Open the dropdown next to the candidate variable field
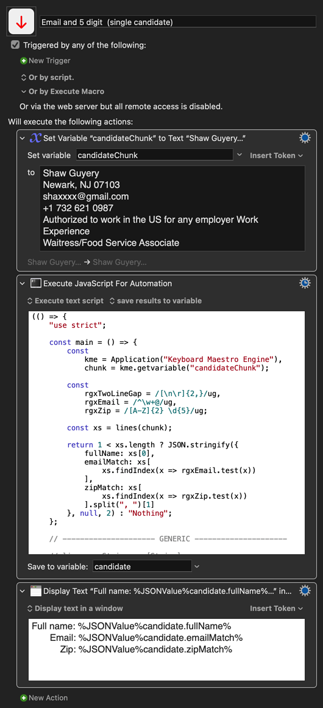This screenshot has width=323, height=708. pos(197,566)
